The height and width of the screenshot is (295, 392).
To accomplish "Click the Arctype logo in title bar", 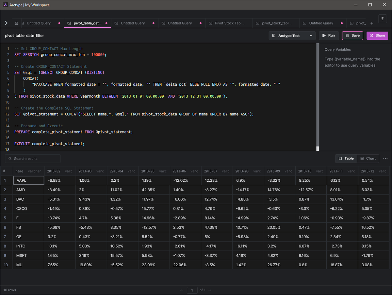I will coord(5,5).
